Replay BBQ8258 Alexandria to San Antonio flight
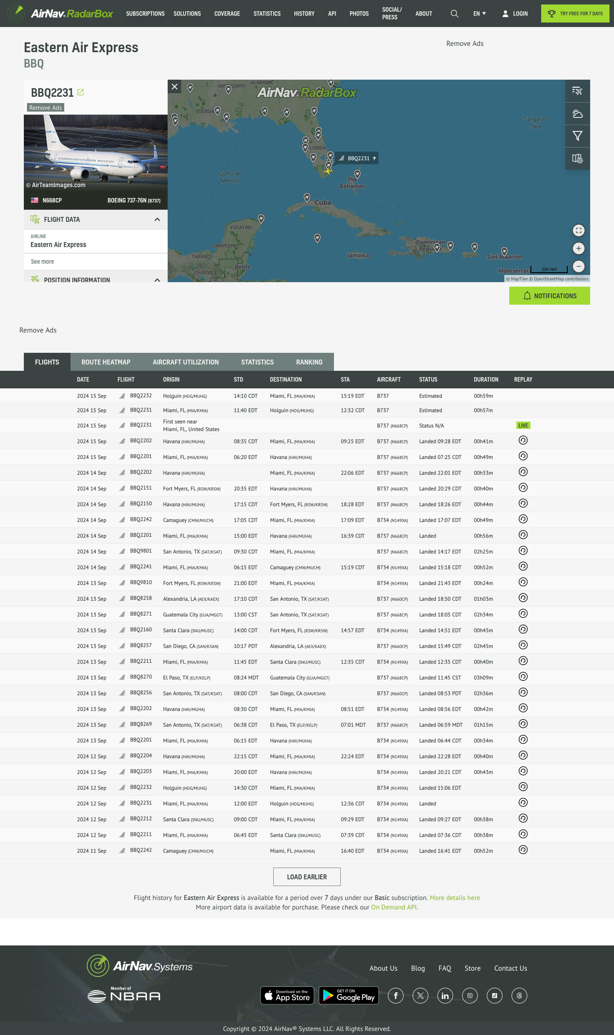Image resolution: width=614 pixels, height=1035 pixels. [x=523, y=598]
